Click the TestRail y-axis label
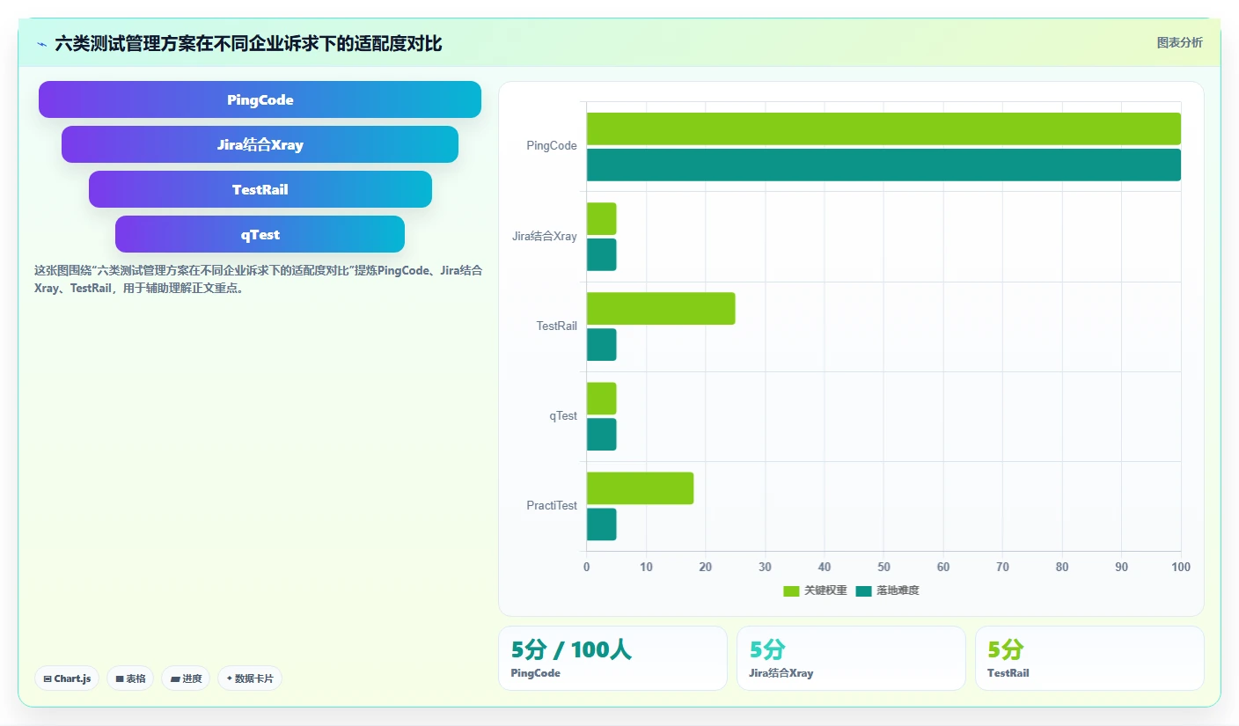Screen dimensions: 1239x726 (557, 326)
